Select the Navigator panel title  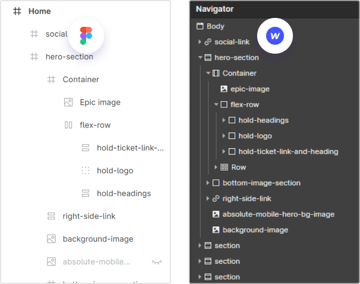215,9
